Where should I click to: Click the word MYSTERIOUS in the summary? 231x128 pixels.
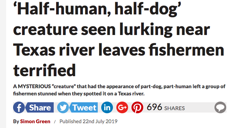tap(34, 86)
